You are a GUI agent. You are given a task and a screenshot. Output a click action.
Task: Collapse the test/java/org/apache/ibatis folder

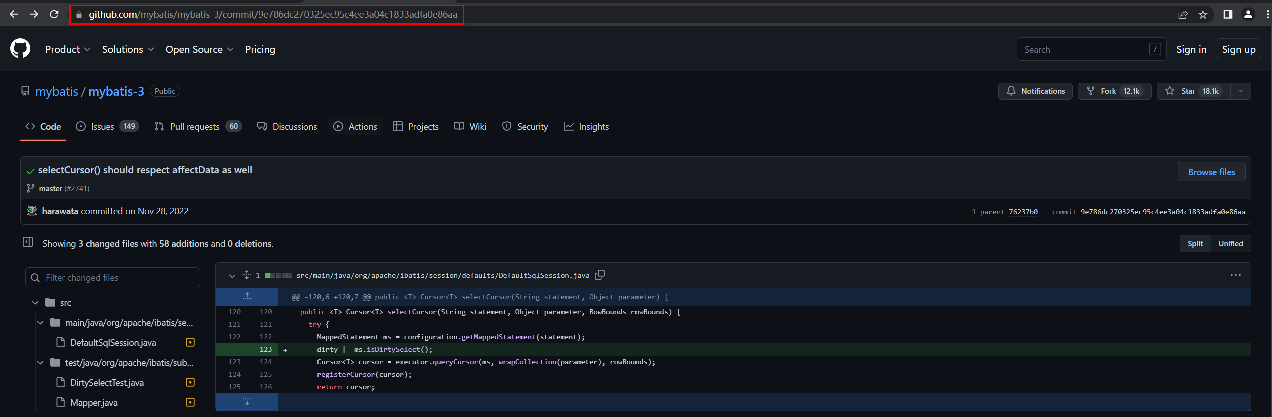(40, 363)
